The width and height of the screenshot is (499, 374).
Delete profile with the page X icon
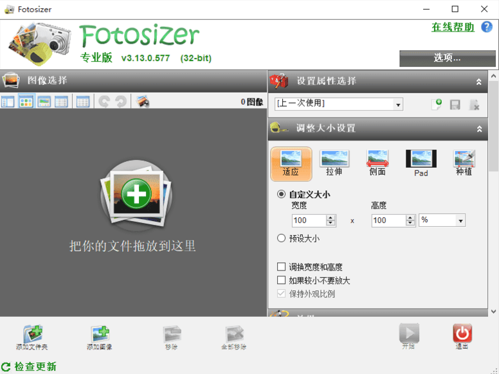(474, 105)
